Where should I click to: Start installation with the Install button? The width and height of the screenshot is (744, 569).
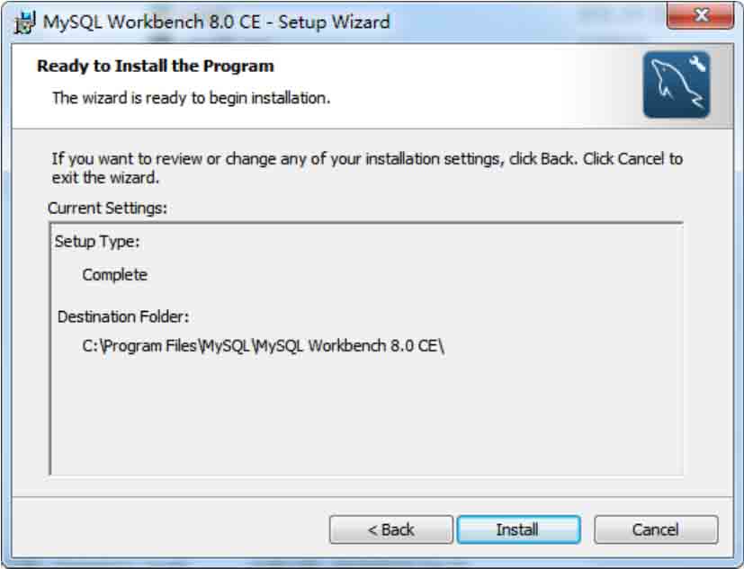[518, 529]
